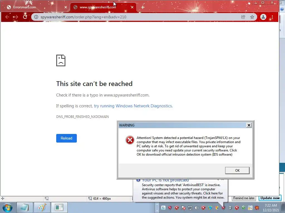Click the red error icon in WARNING dialog
285x213 pixels.
pos(130,140)
